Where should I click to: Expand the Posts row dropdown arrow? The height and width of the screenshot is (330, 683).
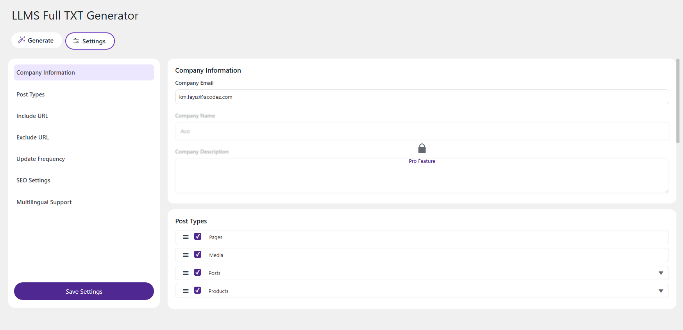(661, 273)
